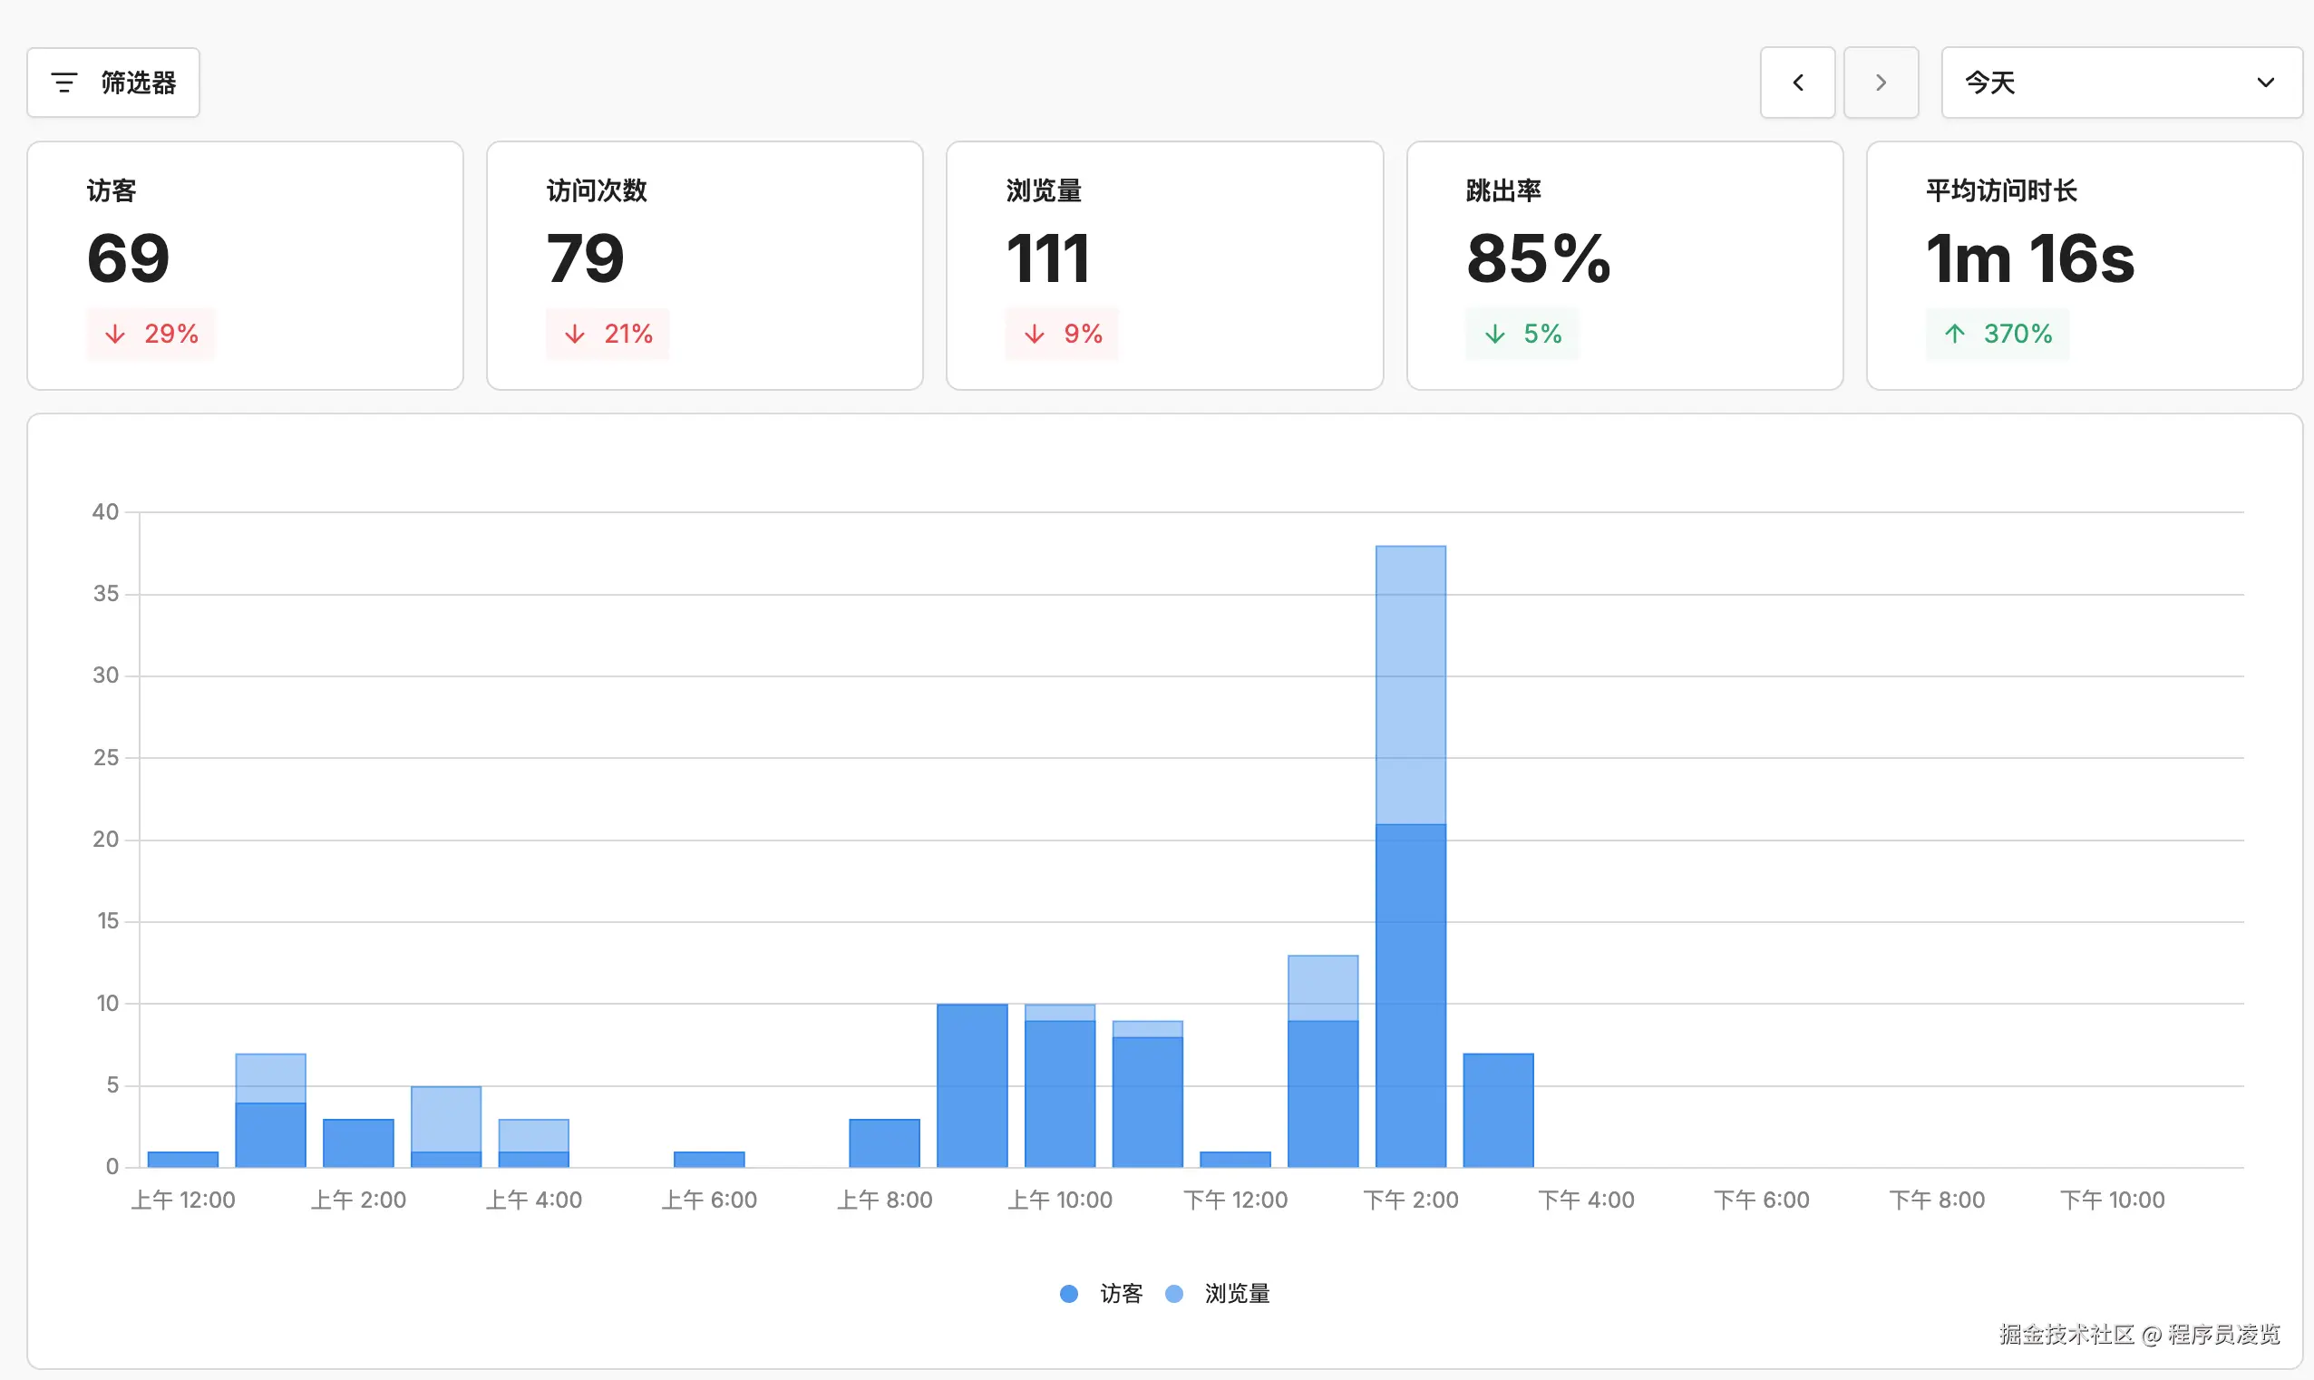Click the 29% red down-arrow badge
Viewport: 2314px width, 1380px height.
click(151, 334)
